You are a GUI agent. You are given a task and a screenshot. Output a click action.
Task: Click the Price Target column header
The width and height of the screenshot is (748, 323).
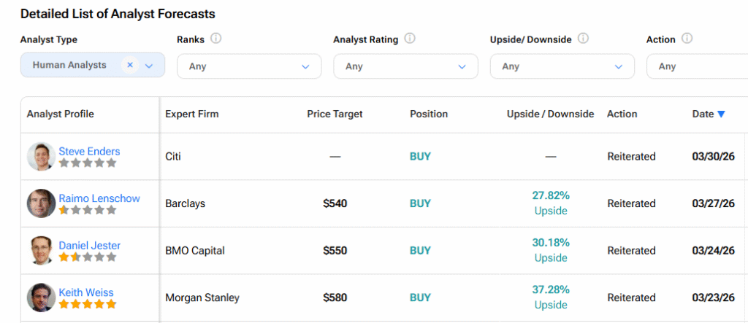[x=335, y=114]
